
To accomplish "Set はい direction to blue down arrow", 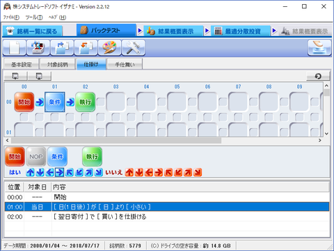I will click(40, 173).
